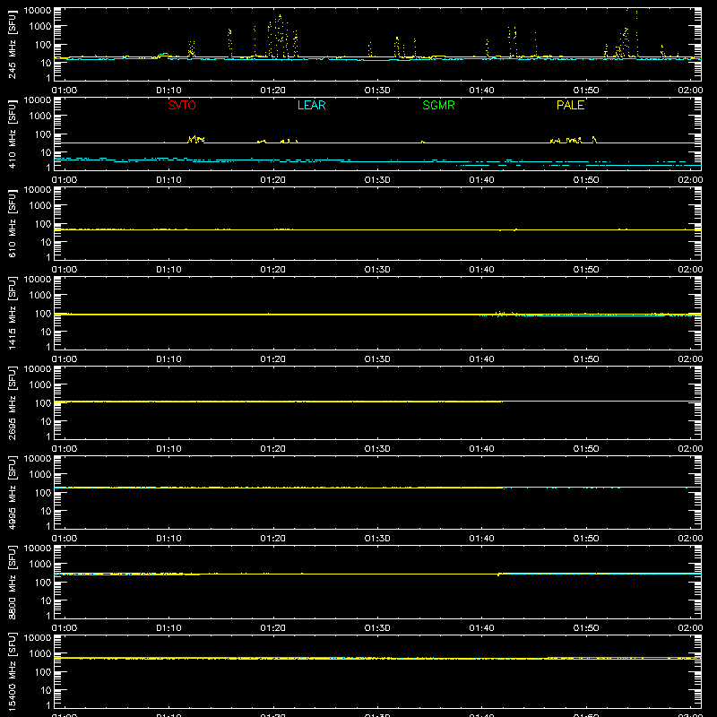Click the cyan LEAR station legend label
This screenshot has height=717, width=717.
tap(311, 105)
